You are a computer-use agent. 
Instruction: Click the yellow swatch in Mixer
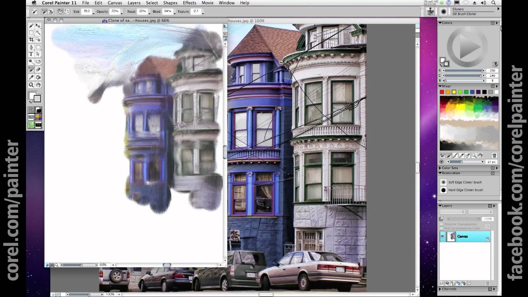[454, 92]
